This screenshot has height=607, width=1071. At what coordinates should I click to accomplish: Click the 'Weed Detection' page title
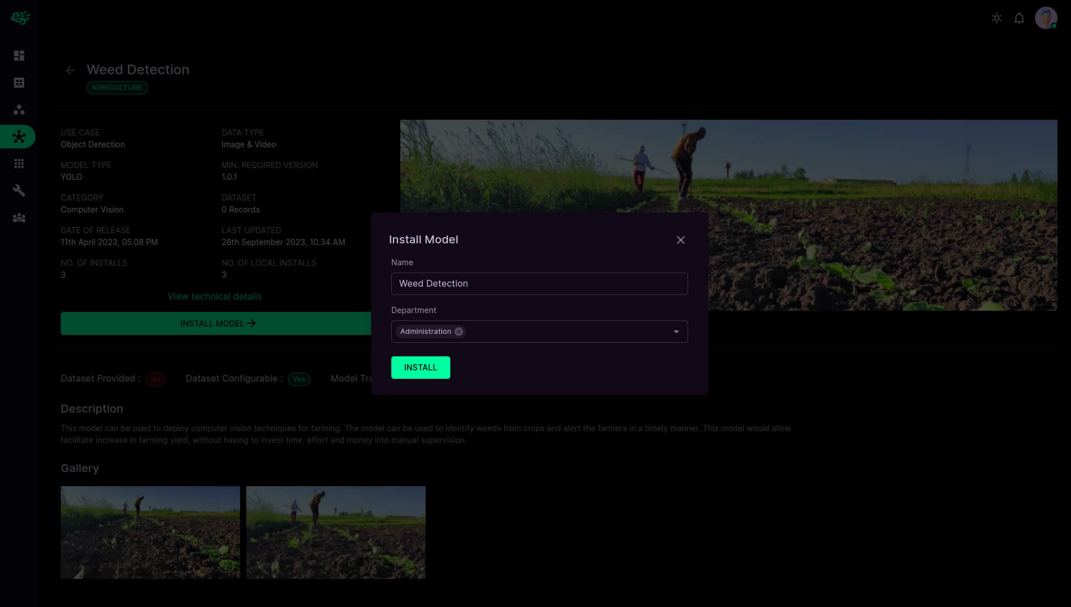(x=138, y=70)
